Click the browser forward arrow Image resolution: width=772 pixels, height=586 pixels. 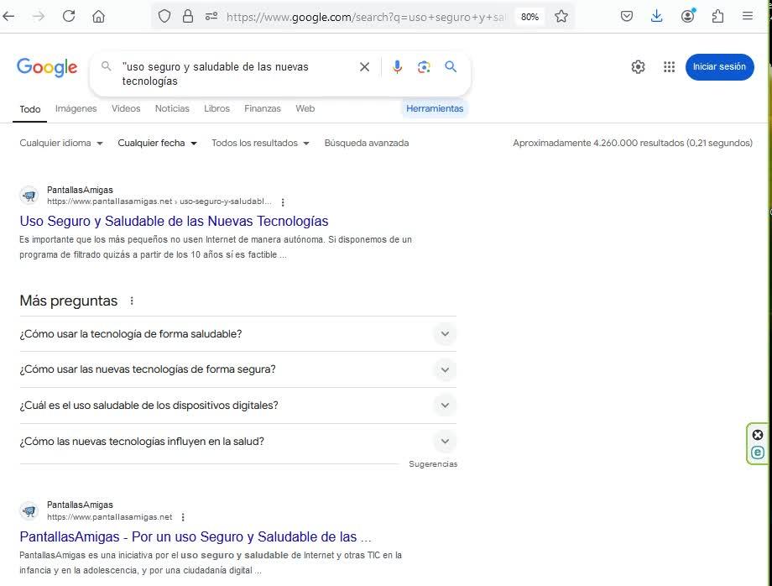[39, 16]
